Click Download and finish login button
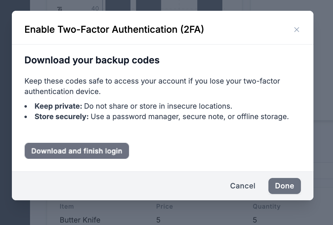Screen dimensions: 333x225 [x=77, y=151]
